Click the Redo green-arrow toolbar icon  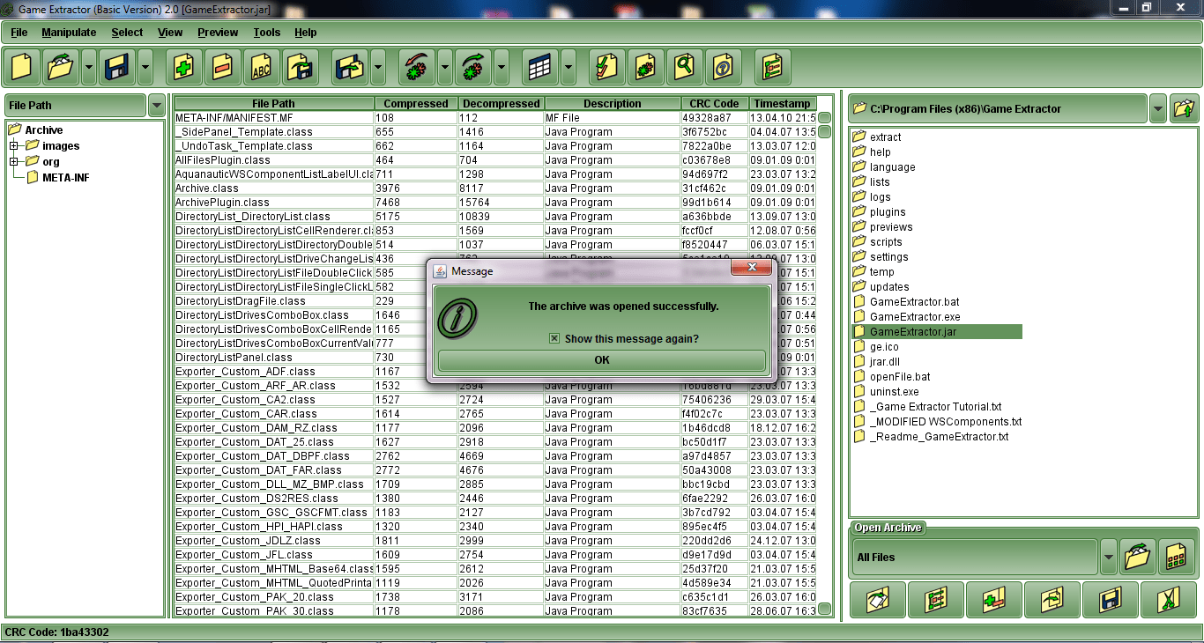[x=474, y=66]
